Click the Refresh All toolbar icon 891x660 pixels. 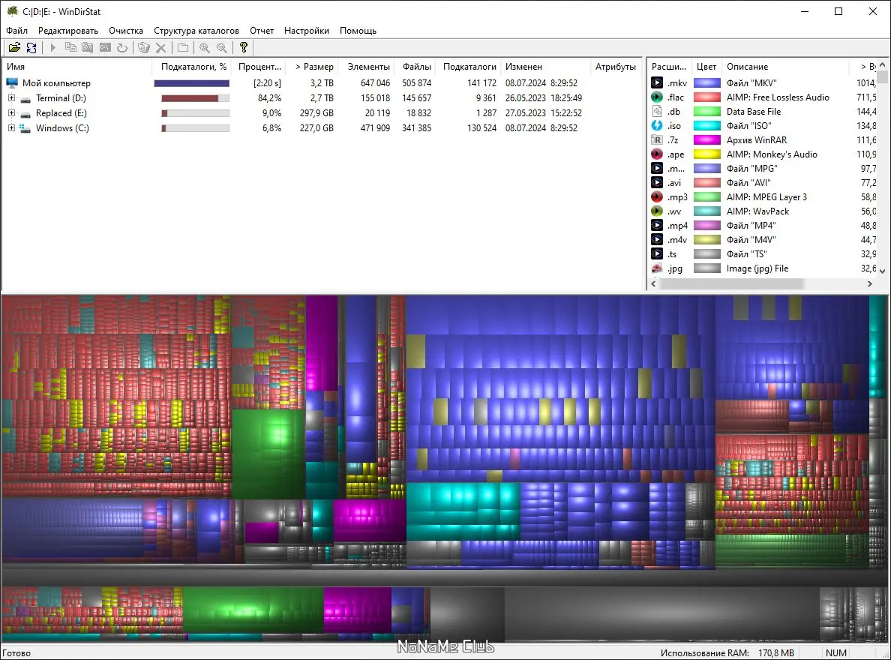pos(31,48)
